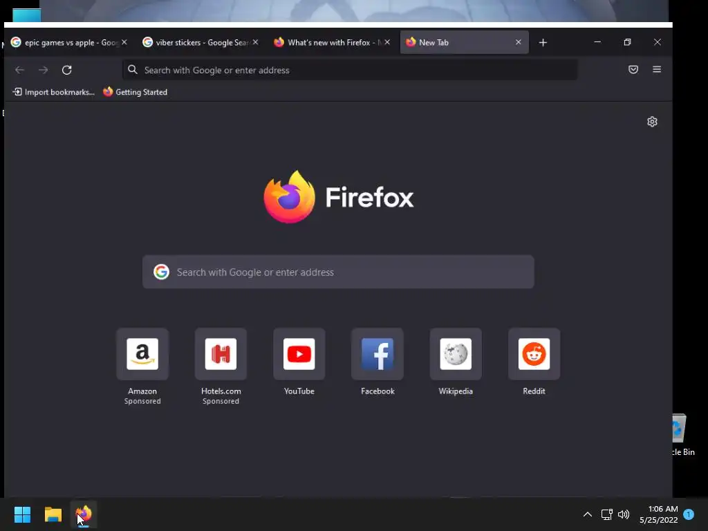
Task: Close the 'viber stickers' tab
Action: click(256, 42)
